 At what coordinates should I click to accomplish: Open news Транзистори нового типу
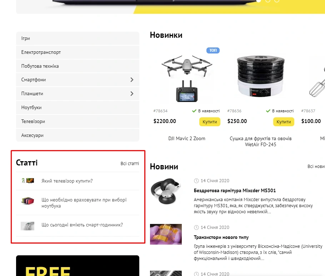coord(221,237)
